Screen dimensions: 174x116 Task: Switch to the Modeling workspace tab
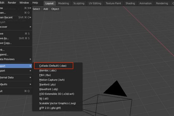tap(63, 3)
